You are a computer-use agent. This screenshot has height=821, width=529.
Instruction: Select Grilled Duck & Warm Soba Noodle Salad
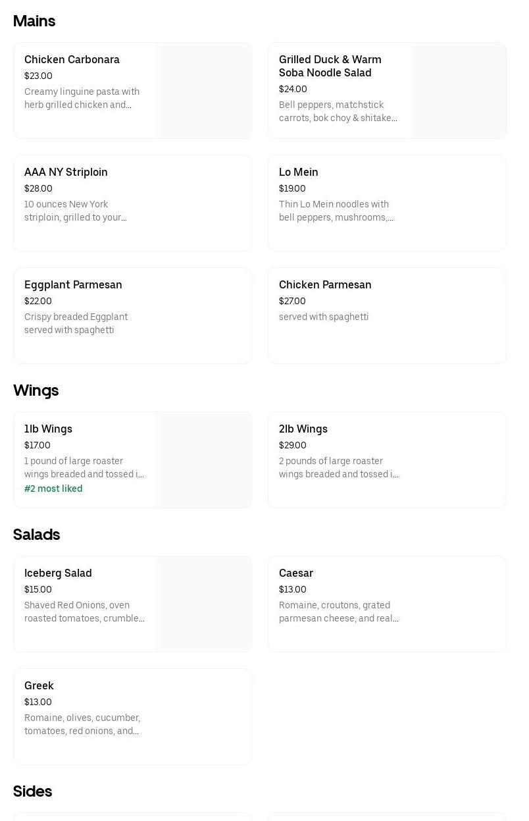coord(330,66)
